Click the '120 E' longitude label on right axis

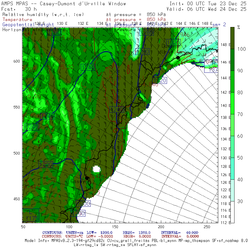click(226, 197)
